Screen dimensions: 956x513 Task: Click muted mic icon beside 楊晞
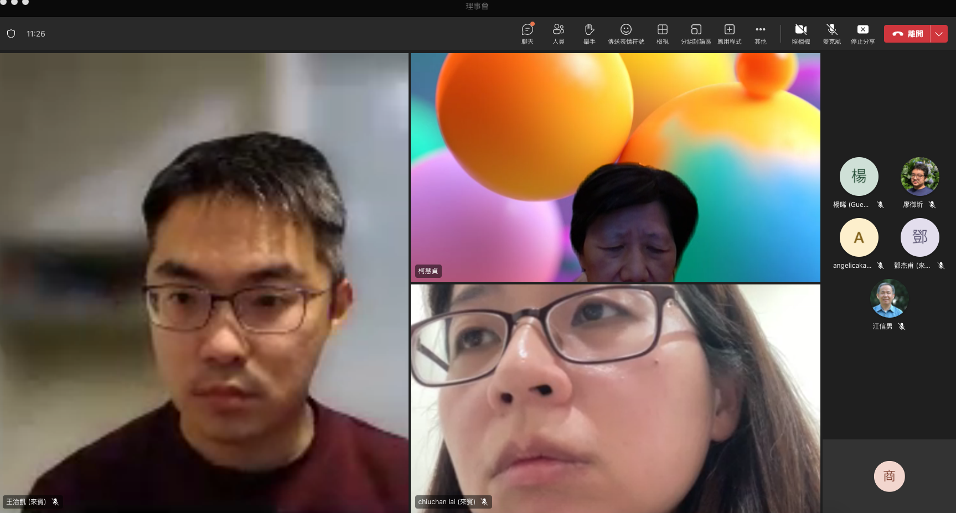(880, 205)
